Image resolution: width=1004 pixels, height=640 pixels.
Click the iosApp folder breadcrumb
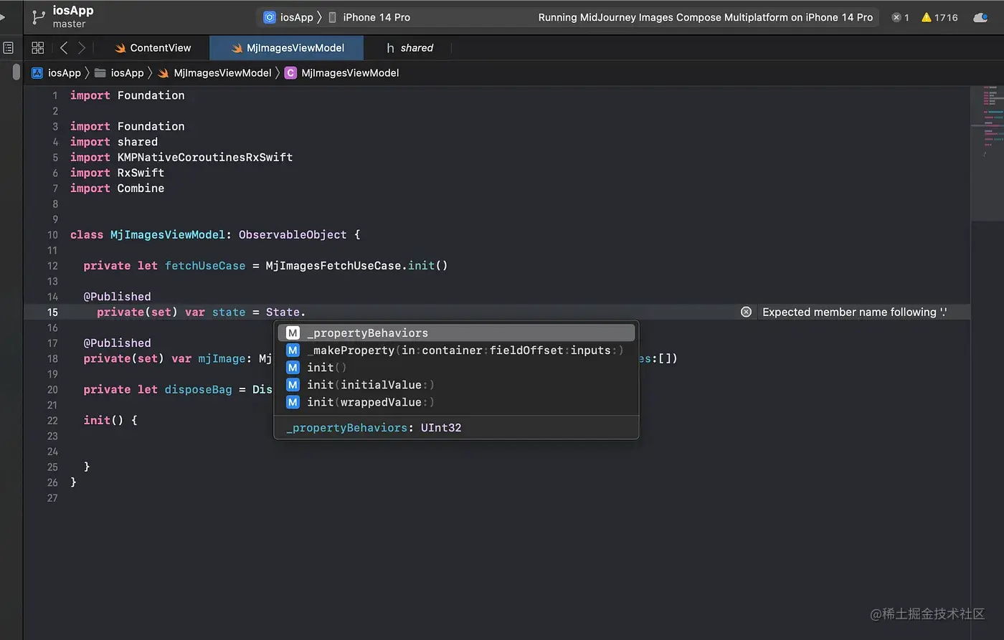coord(119,72)
